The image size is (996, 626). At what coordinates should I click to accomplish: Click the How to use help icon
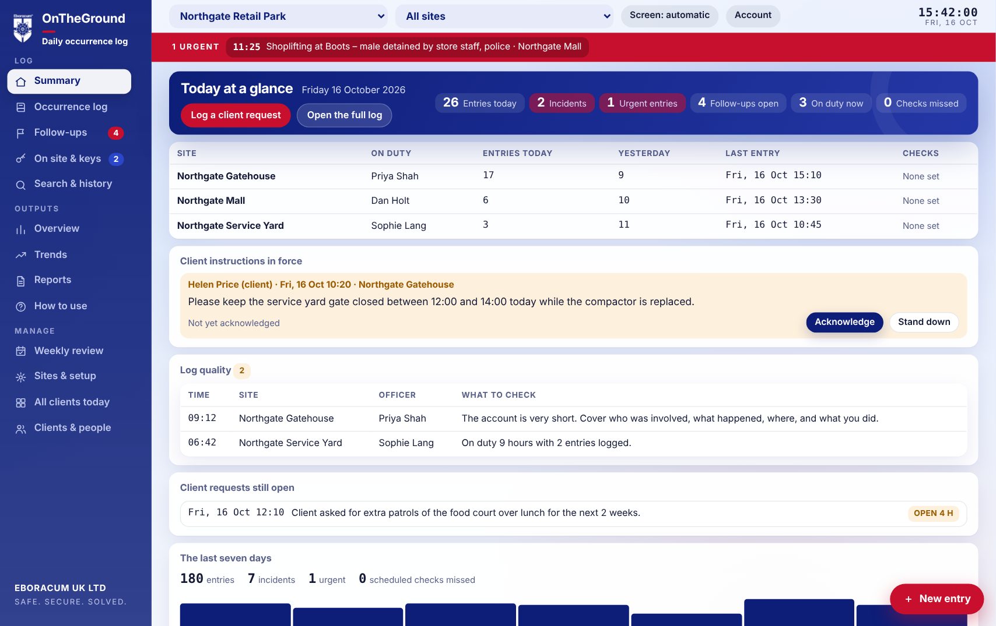point(21,306)
